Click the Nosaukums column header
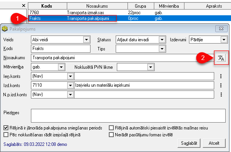Image resolution: width=231 pixels, height=152 pixels. coord(97,6)
